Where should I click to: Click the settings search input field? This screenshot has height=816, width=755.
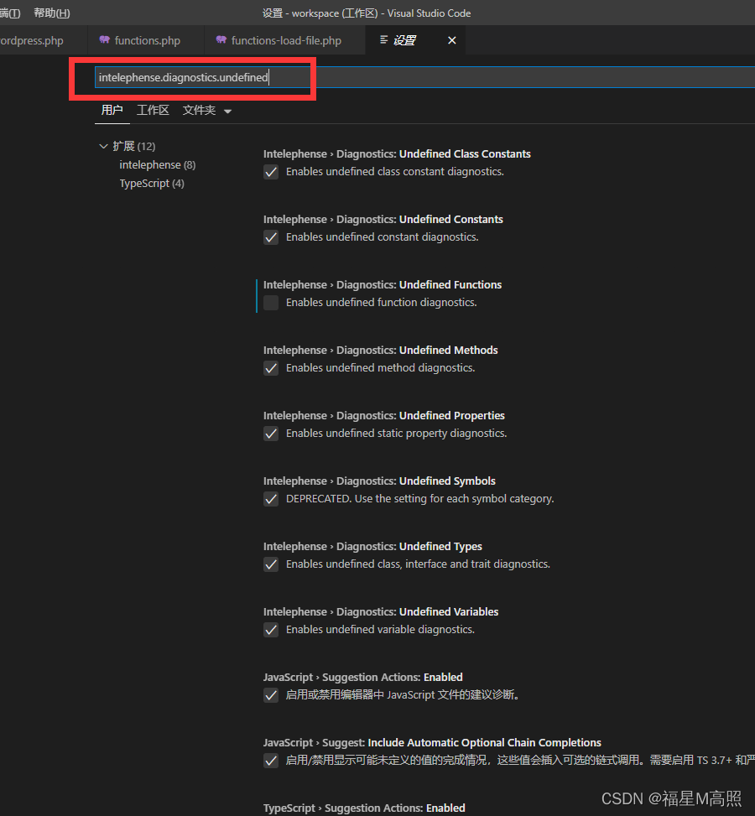[x=424, y=77]
